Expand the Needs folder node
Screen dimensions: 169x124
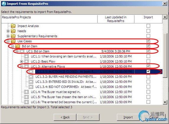pyautogui.click(x=8, y=31)
